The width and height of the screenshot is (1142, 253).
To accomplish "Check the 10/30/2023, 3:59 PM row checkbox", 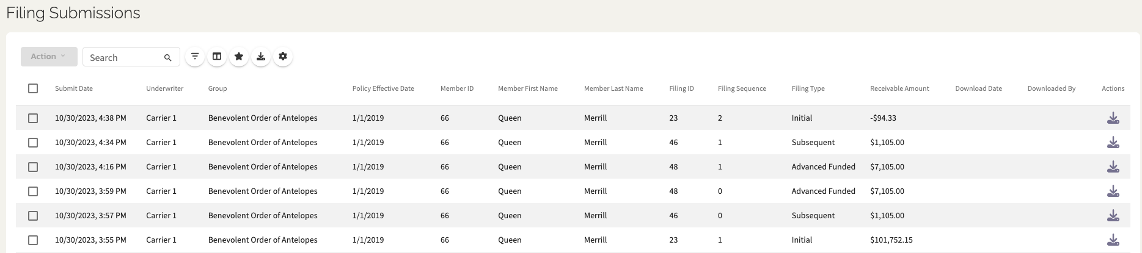I will (x=33, y=191).
